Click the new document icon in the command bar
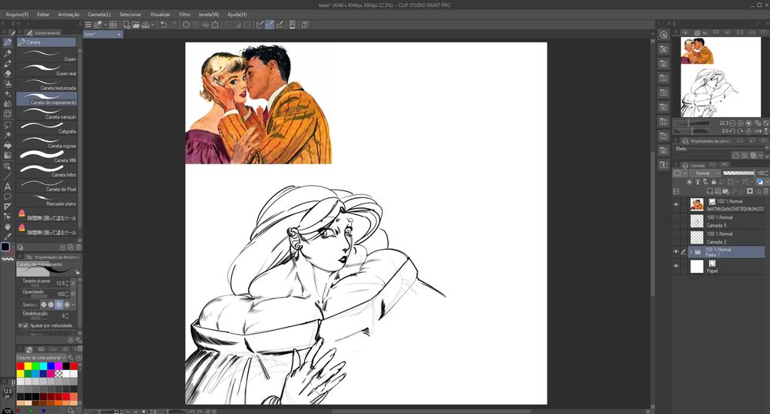Screen dimensions: 770x414 click(x=126, y=25)
